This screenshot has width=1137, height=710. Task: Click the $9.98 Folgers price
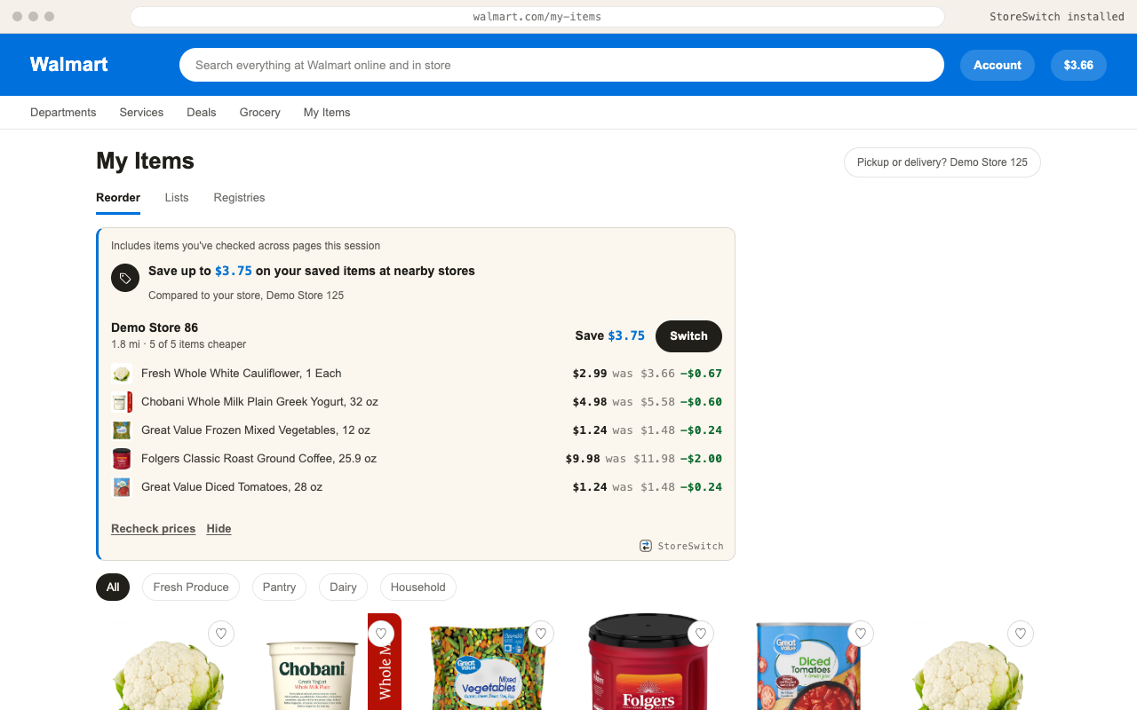[583, 459]
